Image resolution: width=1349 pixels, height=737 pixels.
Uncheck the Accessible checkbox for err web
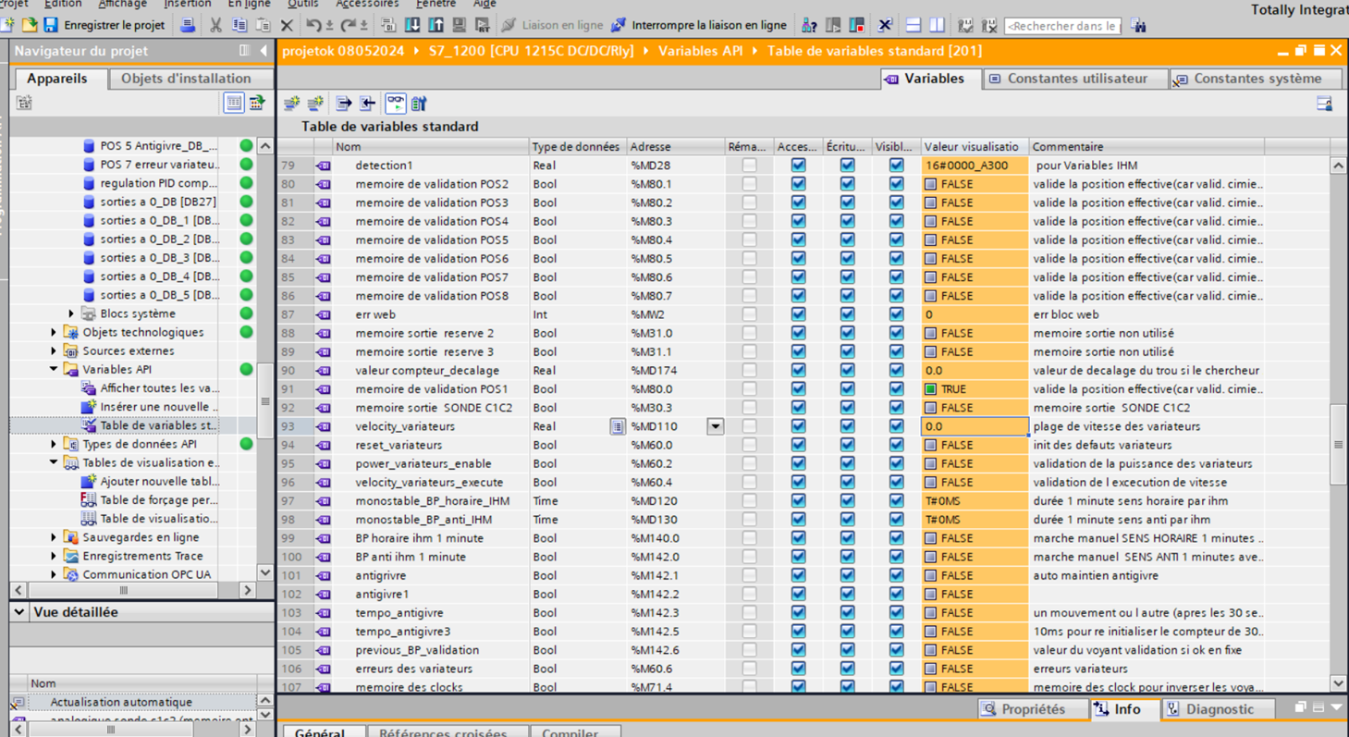coord(798,314)
